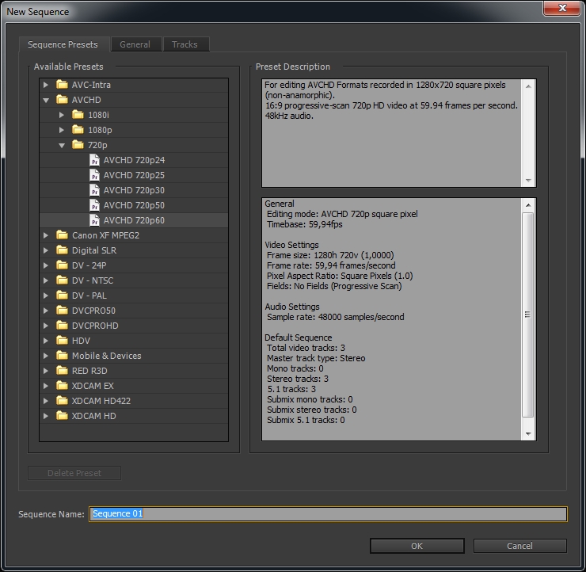Click the settings summary scroll up arrow
Screen dimensions: 586x572
click(x=528, y=205)
